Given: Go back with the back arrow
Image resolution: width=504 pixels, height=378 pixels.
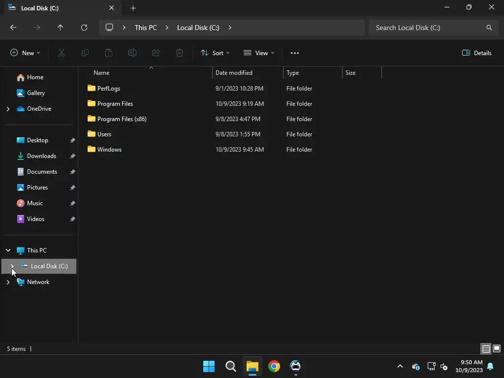Looking at the screenshot, I should pyautogui.click(x=13, y=28).
